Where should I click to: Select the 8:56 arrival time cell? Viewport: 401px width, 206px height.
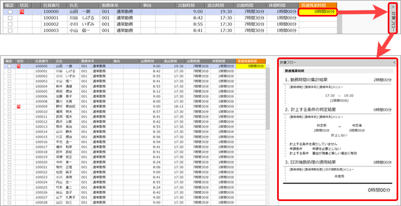(150, 137)
